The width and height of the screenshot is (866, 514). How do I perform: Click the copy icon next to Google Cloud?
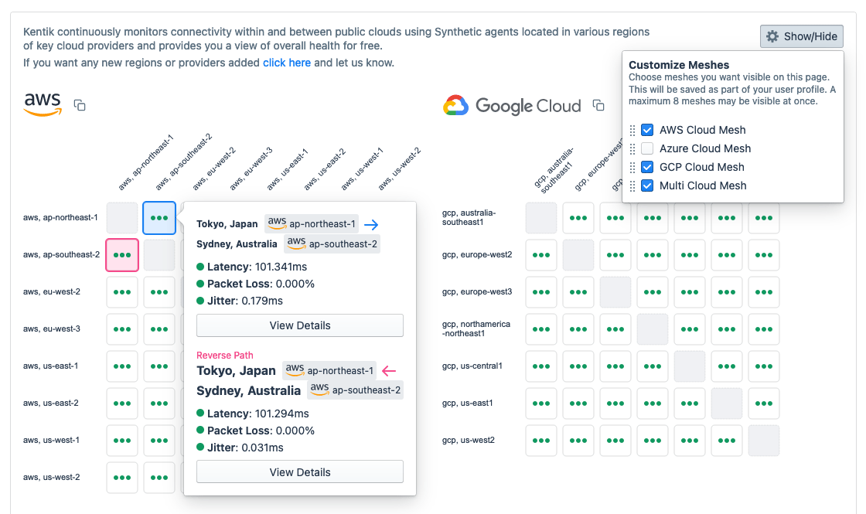(598, 106)
